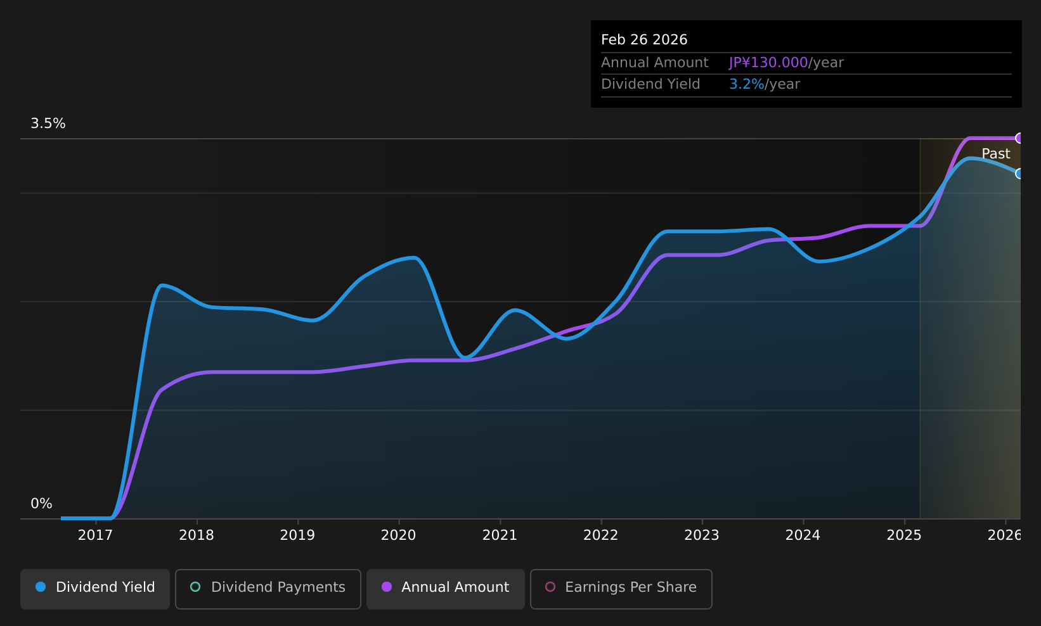Click the purple Annual Amount endpoint marker
The image size is (1041, 626).
point(1019,138)
